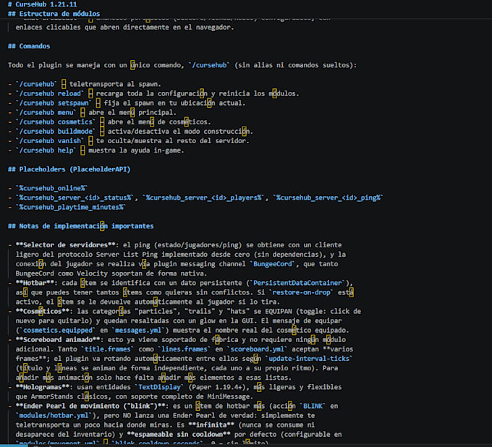492x447 pixels.
Task: Click `%cursehub_server_<id>_ping%` placeholder
Action: point(328,197)
